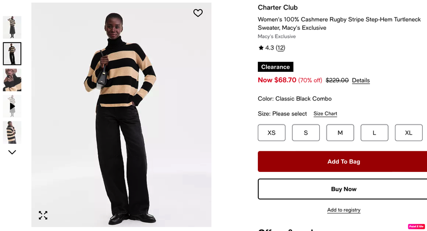
Task: Select size XS
Action: pos(272,133)
